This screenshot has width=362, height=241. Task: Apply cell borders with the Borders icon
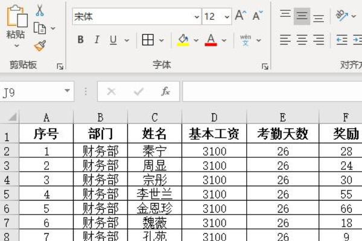click(148, 40)
